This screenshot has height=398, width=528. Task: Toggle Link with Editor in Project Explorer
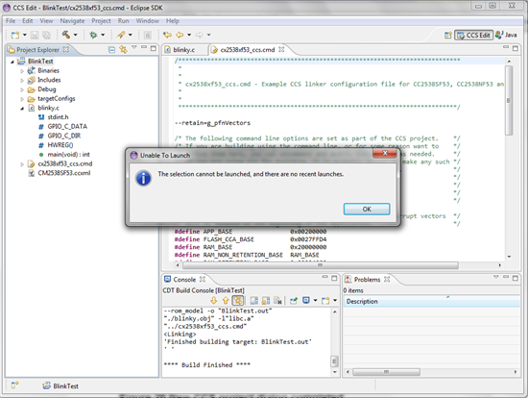tap(123, 50)
